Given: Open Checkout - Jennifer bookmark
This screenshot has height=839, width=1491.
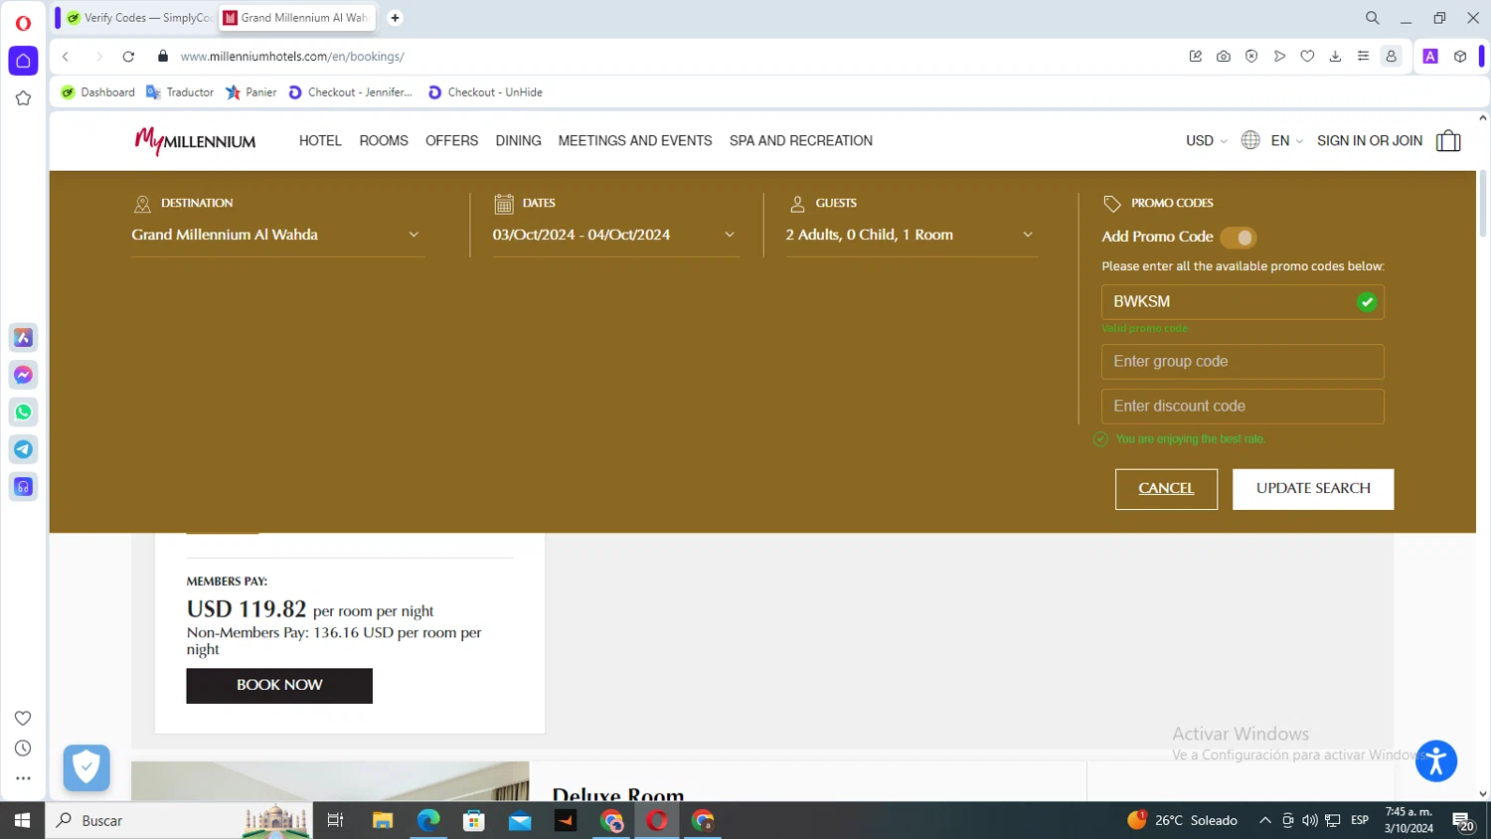Looking at the screenshot, I should pos(350,92).
